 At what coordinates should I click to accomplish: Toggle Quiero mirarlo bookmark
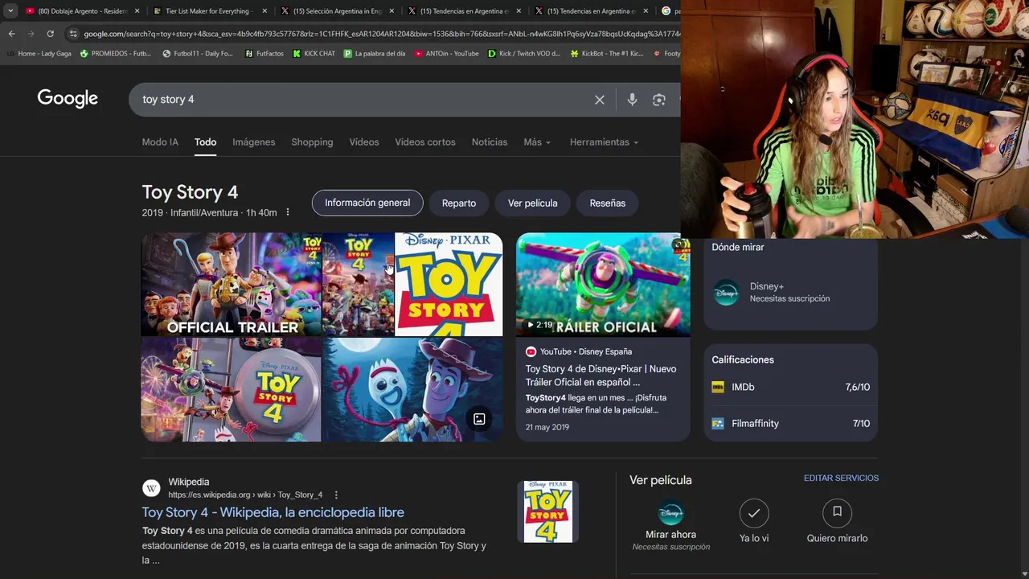837,521
